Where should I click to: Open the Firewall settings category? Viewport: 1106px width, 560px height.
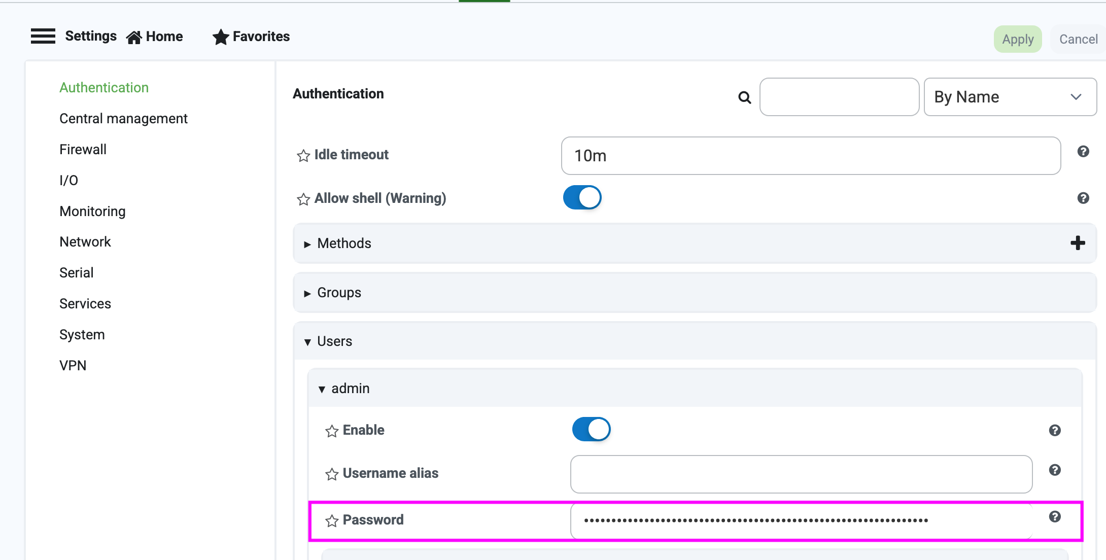pyautogui.click(x=83, y=150)
